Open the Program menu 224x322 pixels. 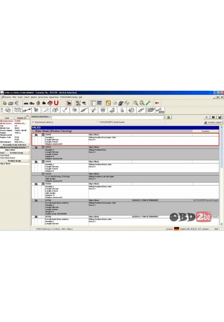[8, 97]
